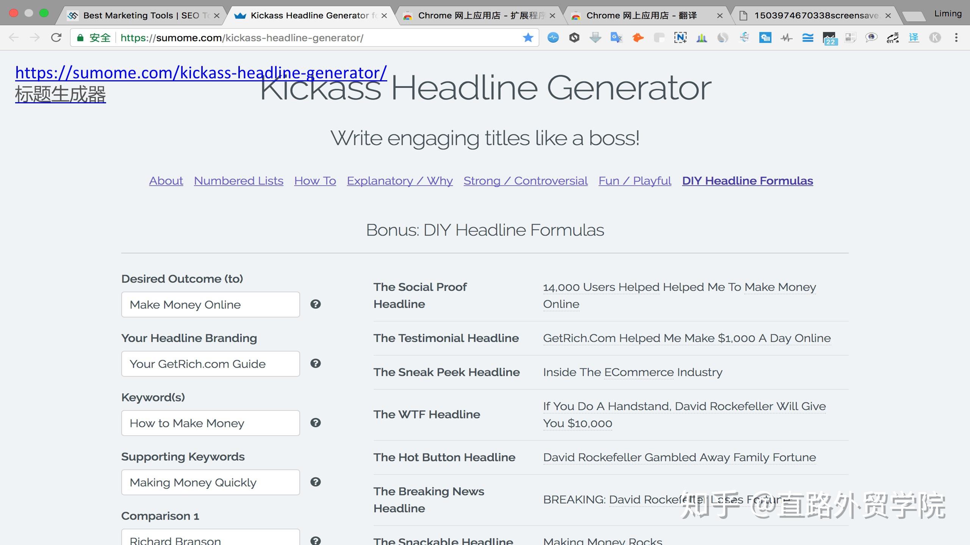
Task: Open the gray circular K extension
Action: tap(935, 37)
